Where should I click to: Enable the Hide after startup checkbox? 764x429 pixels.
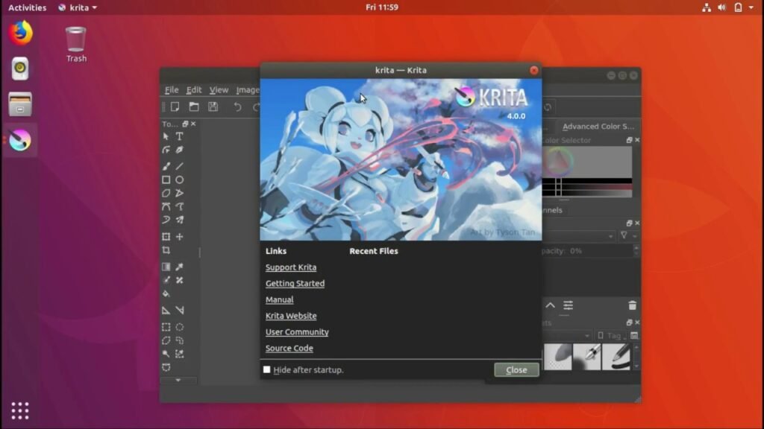tap(267, 369)
